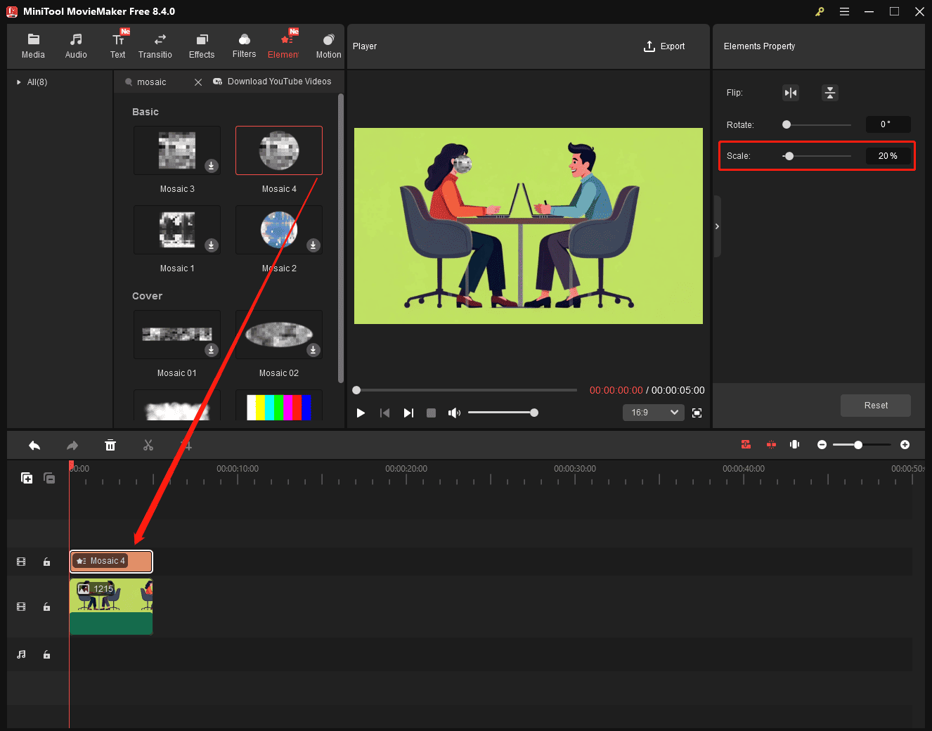Switch to the Filters tab

point(244,44)
